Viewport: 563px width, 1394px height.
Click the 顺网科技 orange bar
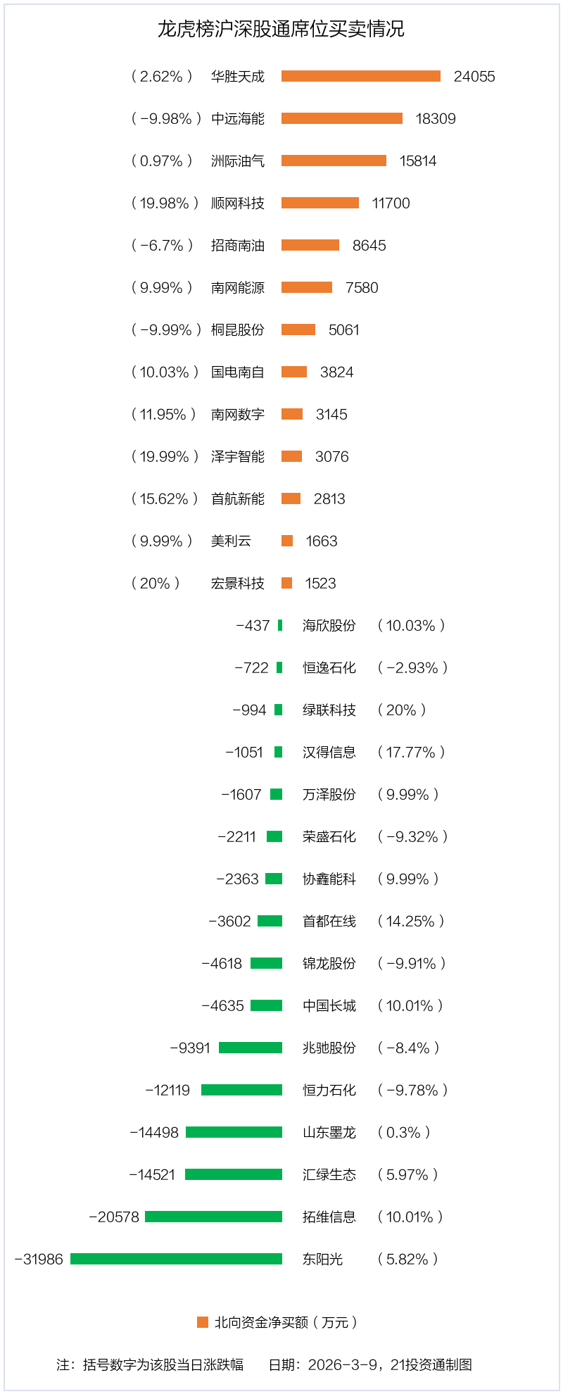(x=320, y=203)
